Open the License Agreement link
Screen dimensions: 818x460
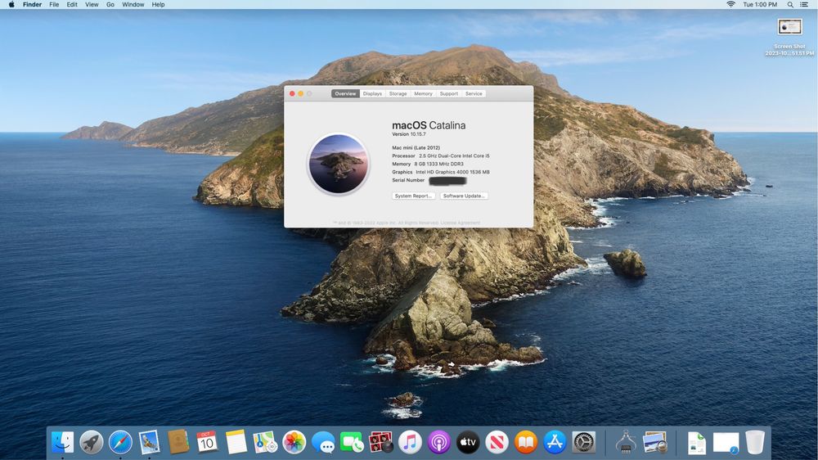[x=460, y=223]
